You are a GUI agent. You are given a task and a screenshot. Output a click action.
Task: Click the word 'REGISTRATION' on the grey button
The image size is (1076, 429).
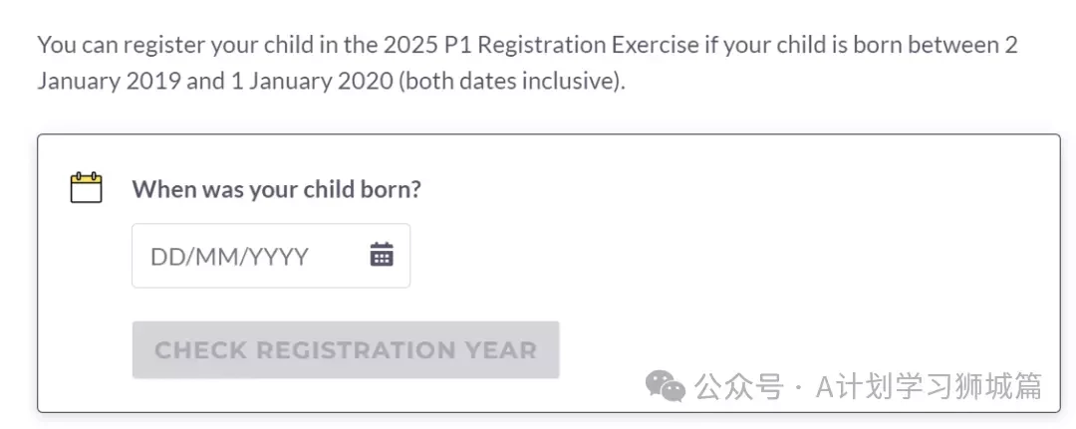click(x=356, y=350)
